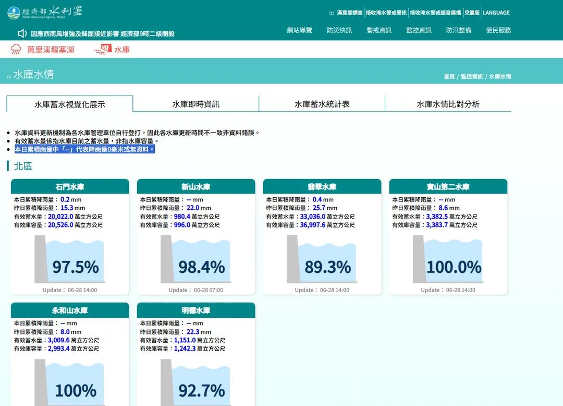Image resolution: width=563 pixels, height=406 pixels.
Task: Open the red 水庫 quick link
Action: (122, 50)
